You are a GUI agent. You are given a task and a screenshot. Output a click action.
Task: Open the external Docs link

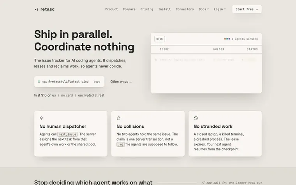coord(204,9)
